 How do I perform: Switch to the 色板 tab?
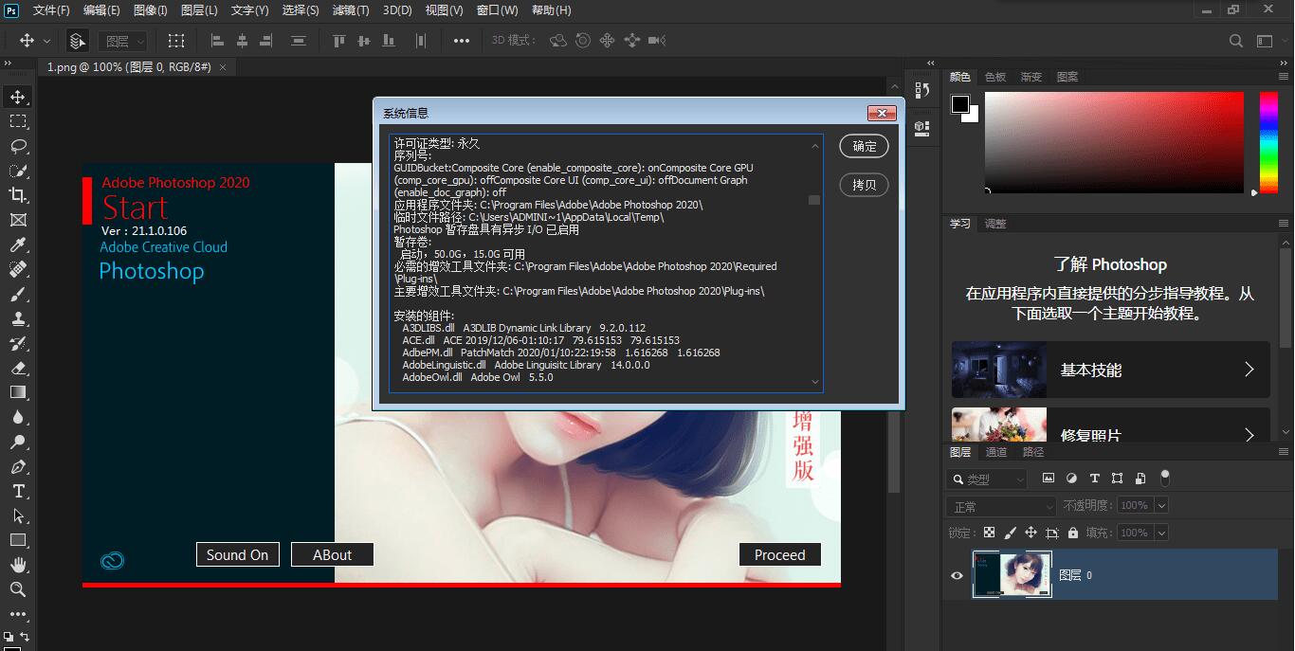click(x=995, y=77)
